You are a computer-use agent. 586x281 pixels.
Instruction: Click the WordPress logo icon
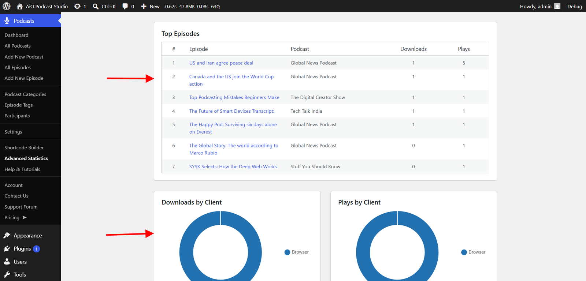(x=7, y=6)
